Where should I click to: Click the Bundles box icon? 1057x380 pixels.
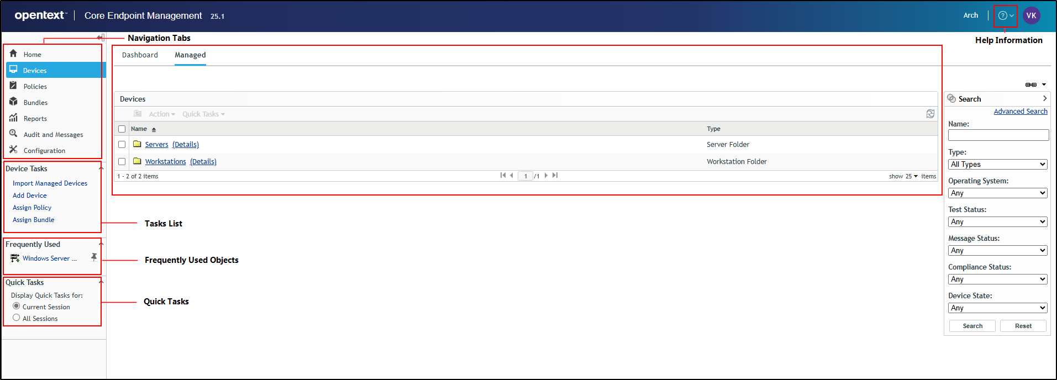(13, 102)
